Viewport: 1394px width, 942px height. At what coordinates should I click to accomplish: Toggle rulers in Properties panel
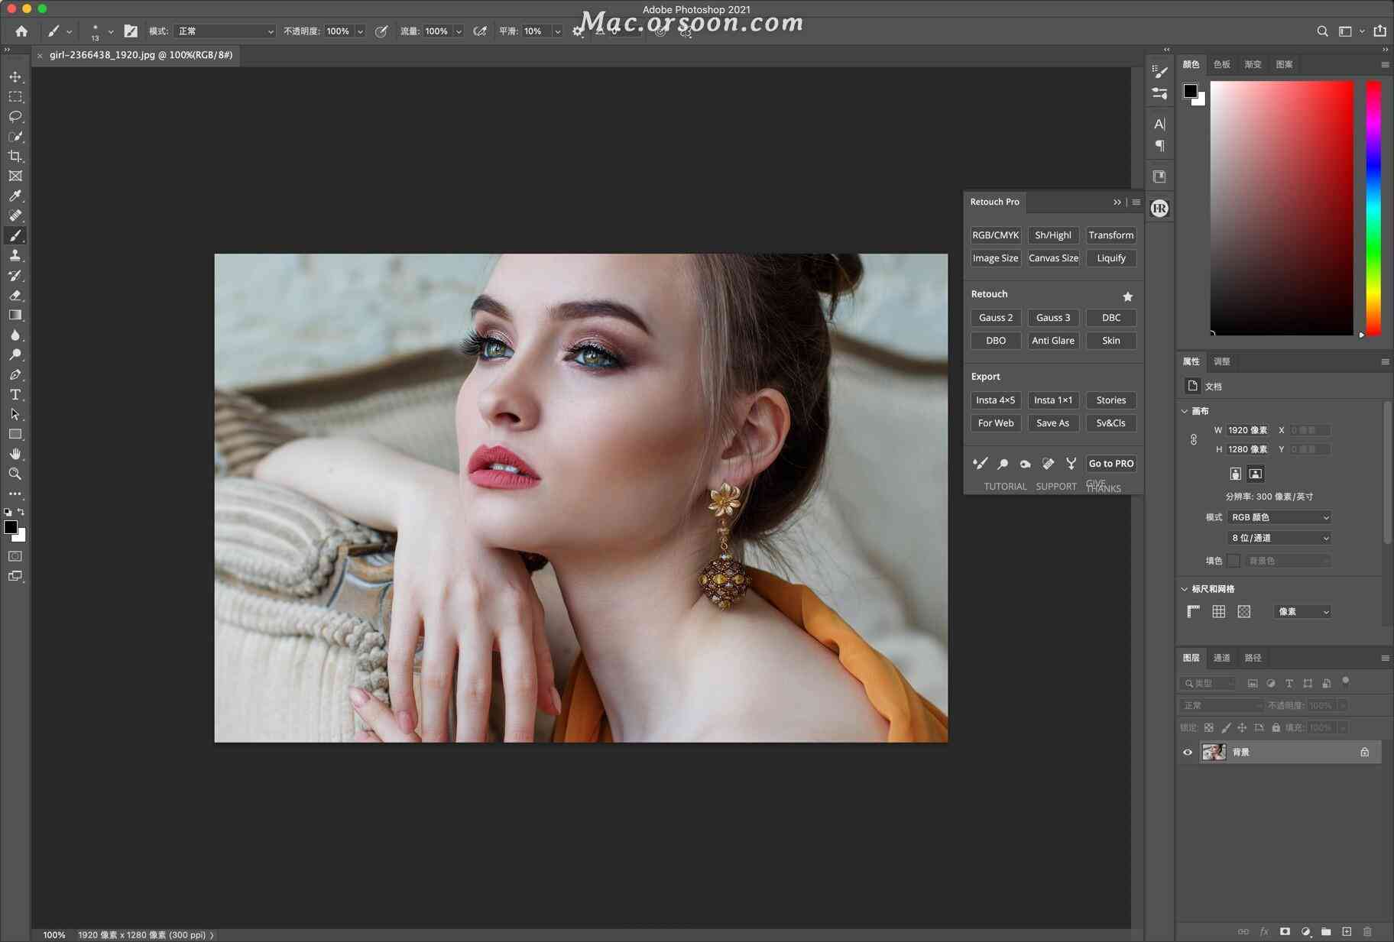tap(1193, 611)
